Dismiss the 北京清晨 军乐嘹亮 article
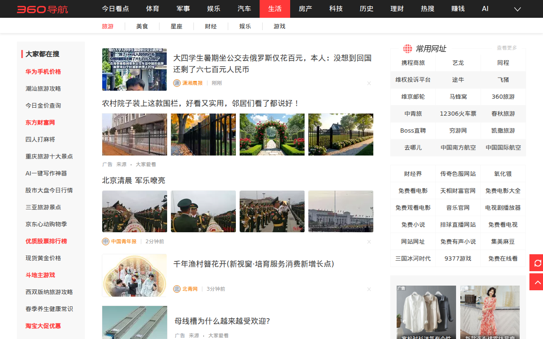Viewport: 543px width, 339px height. [369, 242]
